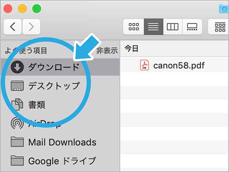This screenshot has height=172, width=229.
Task: Select ダウンロード download arrow icon
Action: [x=17, y=67]
